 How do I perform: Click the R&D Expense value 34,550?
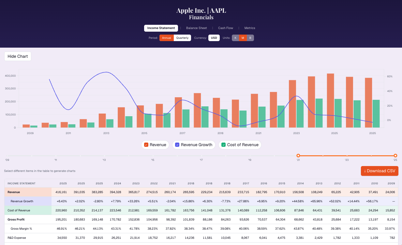[62, 238]
